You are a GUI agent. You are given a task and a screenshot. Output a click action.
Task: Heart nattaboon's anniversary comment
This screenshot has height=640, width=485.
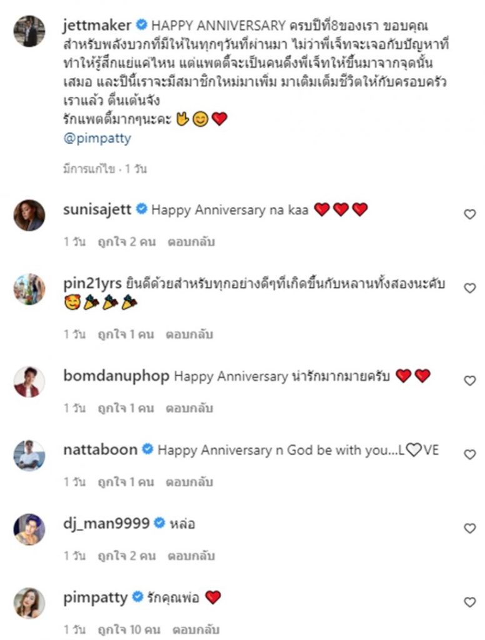(469, 454)
